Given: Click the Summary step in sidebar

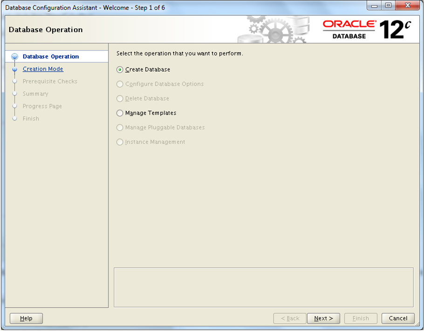Looking at the screenshot, I should click(x=35, y=94).
